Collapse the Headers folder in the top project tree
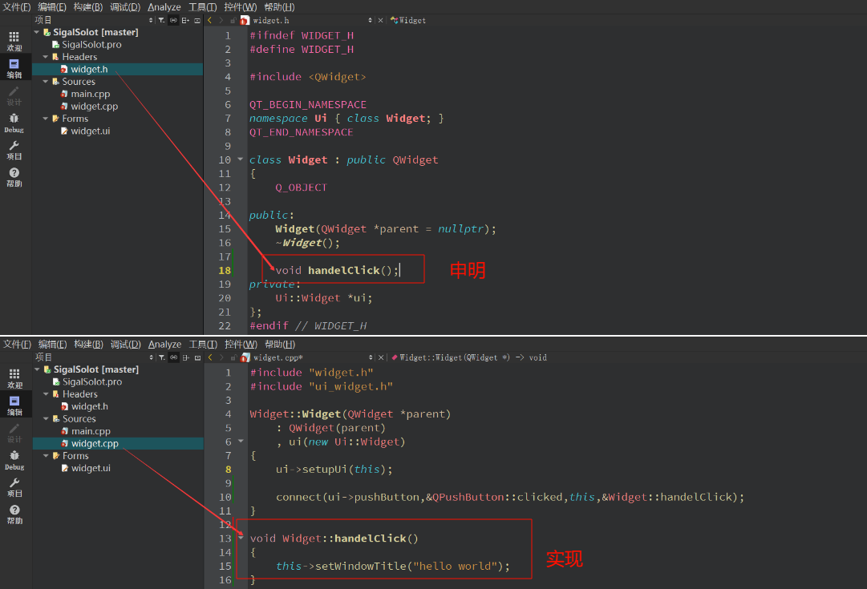Screen dimensions: 867x589 pos(46,57)
